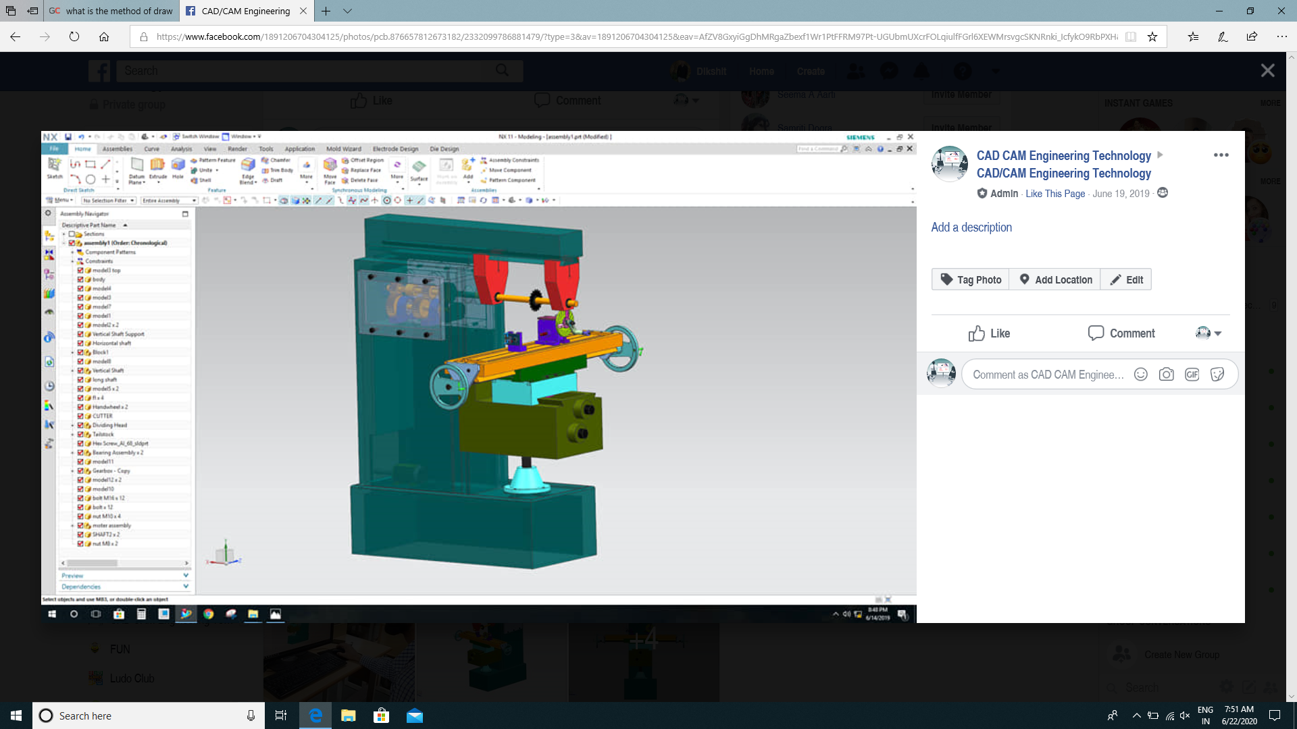Show hidden icons in the system tray

pos(1136,715)
